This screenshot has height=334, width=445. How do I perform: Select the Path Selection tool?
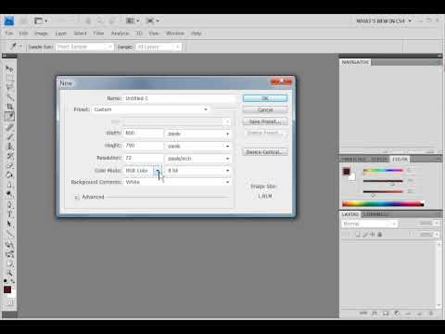click(x=9, y=224)
